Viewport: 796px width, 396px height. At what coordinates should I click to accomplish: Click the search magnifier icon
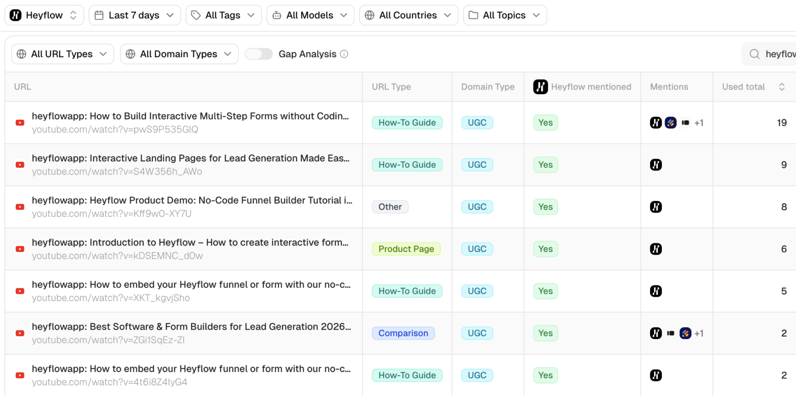(755, 54)
